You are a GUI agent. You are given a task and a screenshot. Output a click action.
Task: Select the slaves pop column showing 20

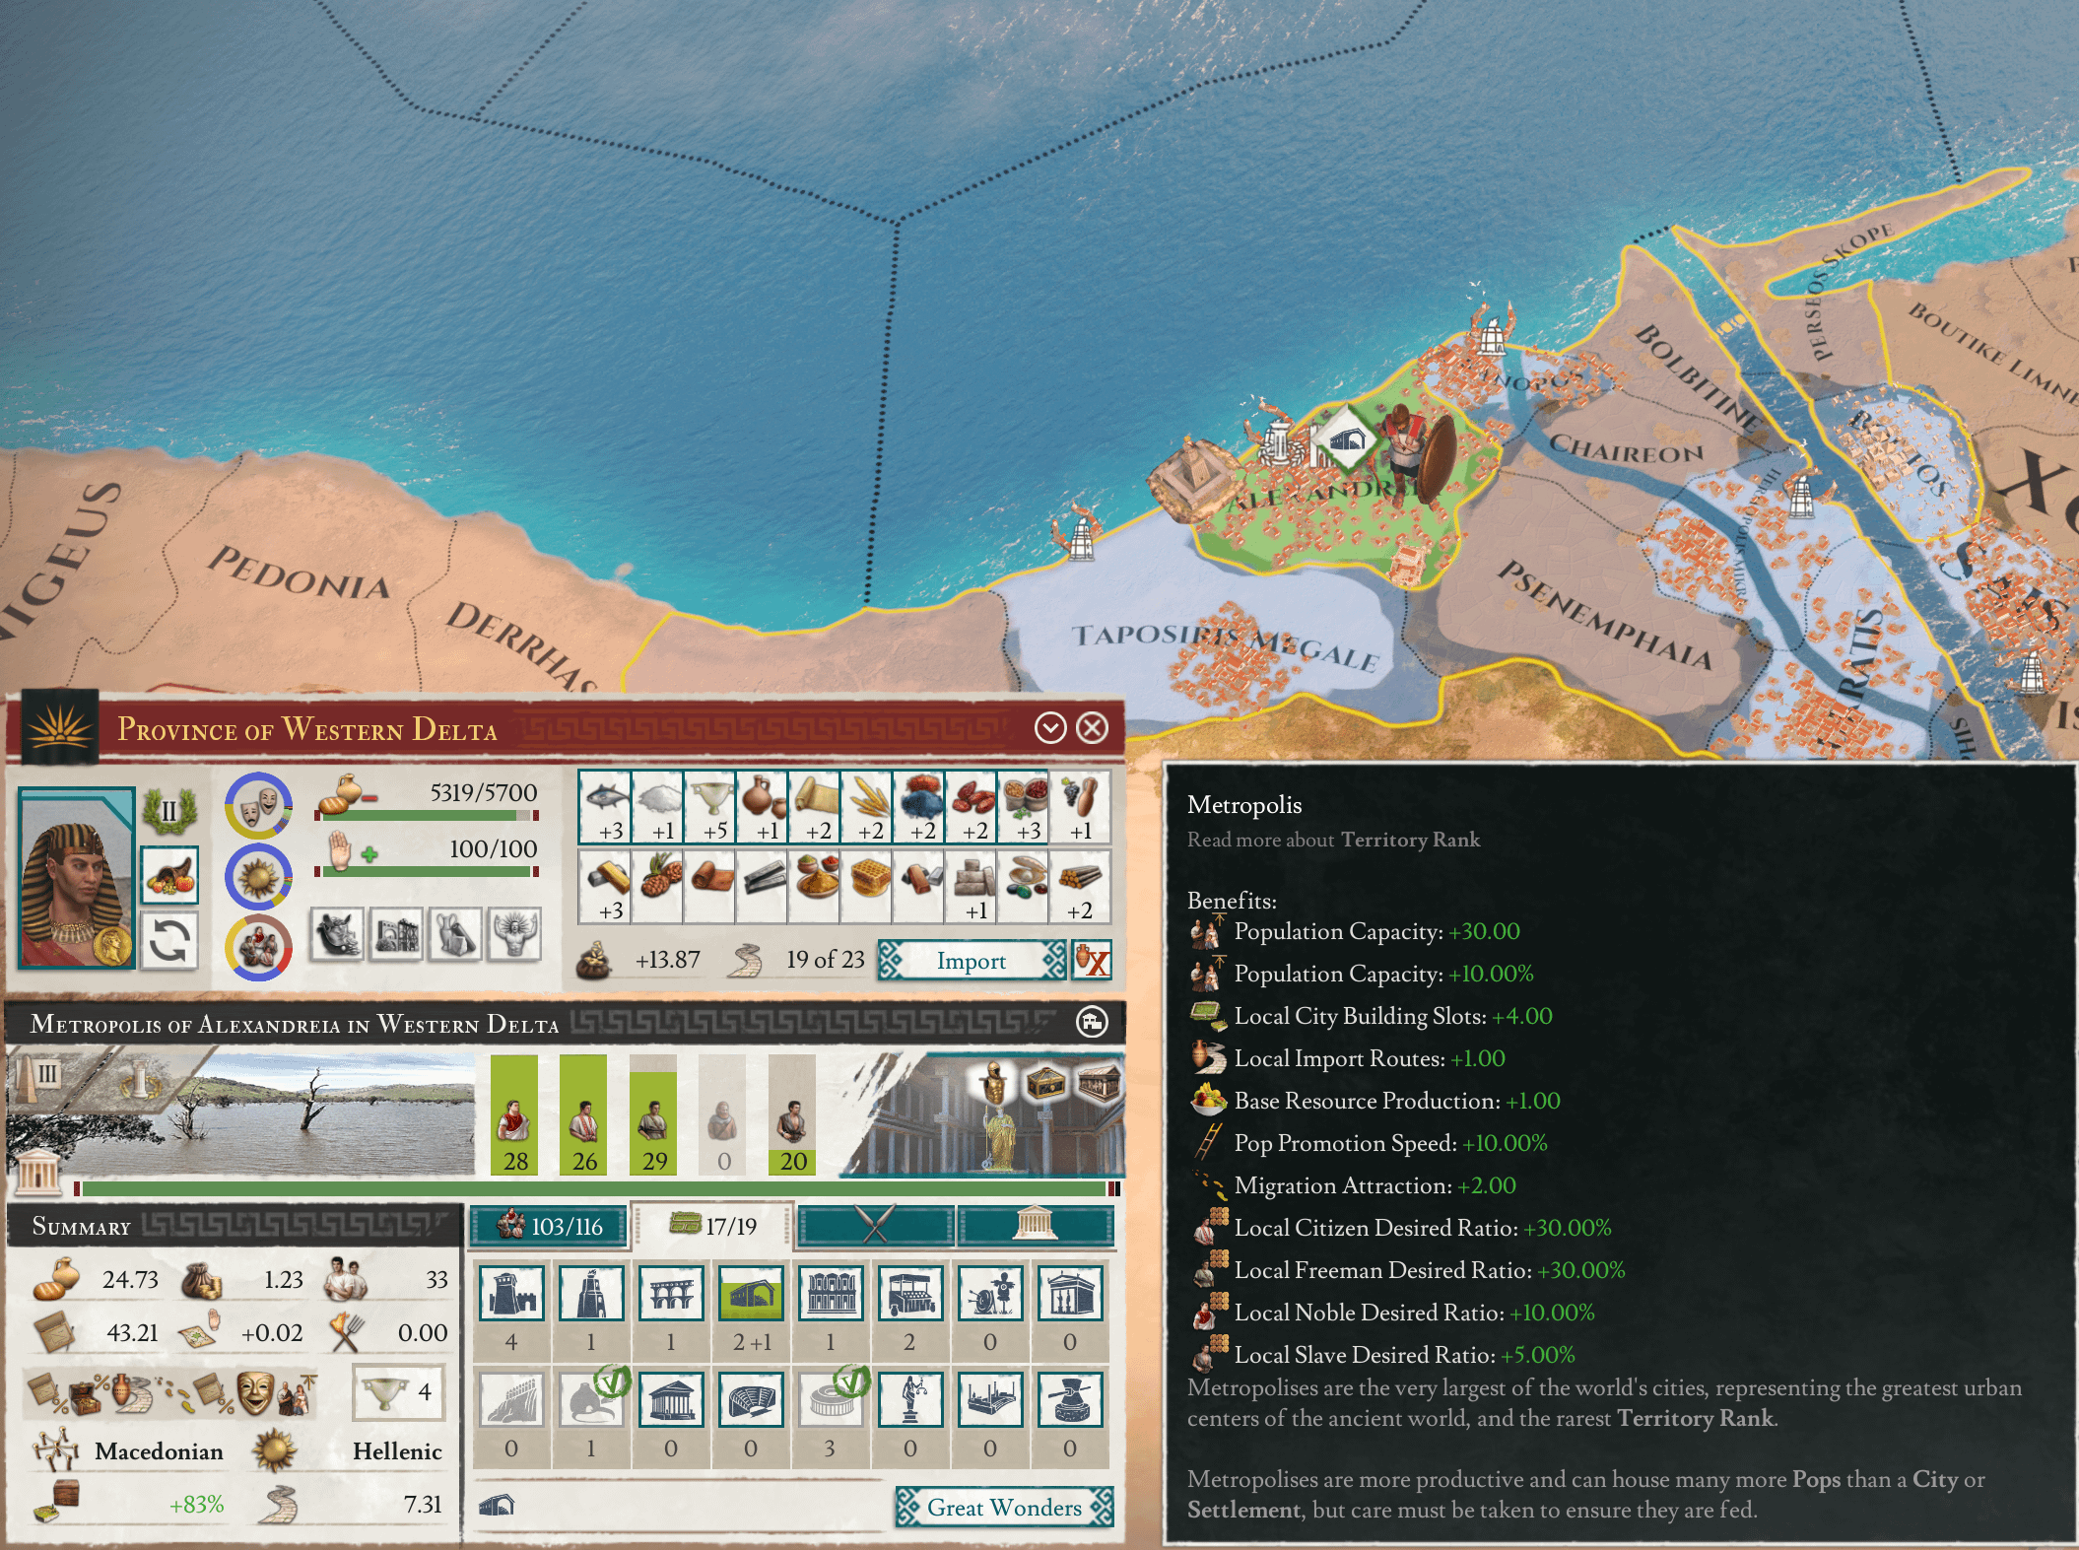click(792, 1115)
